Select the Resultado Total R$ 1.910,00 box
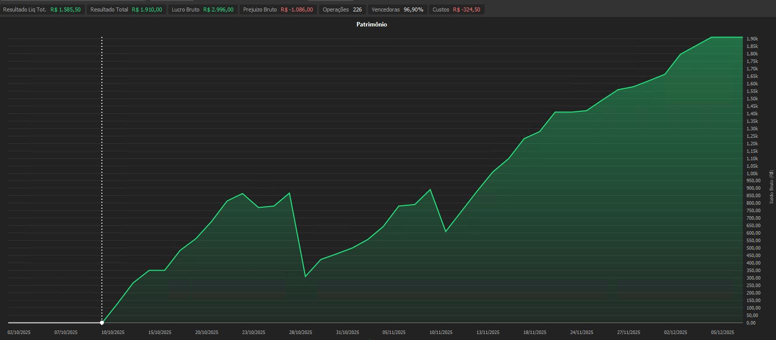Viewport: 776px width, 340px height. [126, 9]
